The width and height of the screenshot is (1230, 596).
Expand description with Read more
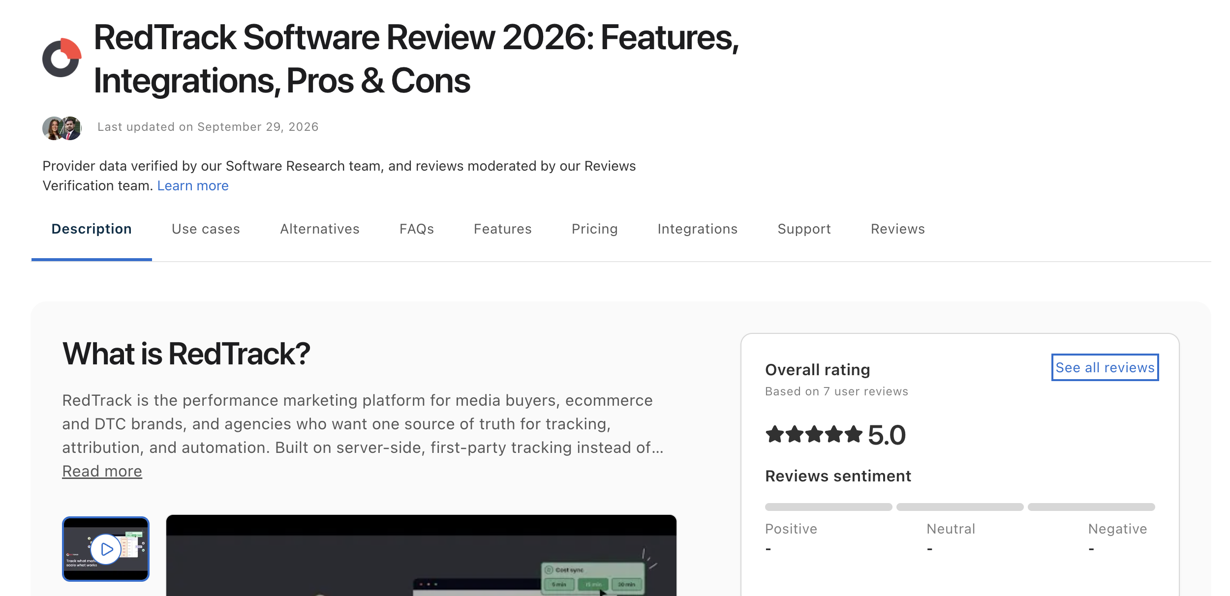coord(102,471)
